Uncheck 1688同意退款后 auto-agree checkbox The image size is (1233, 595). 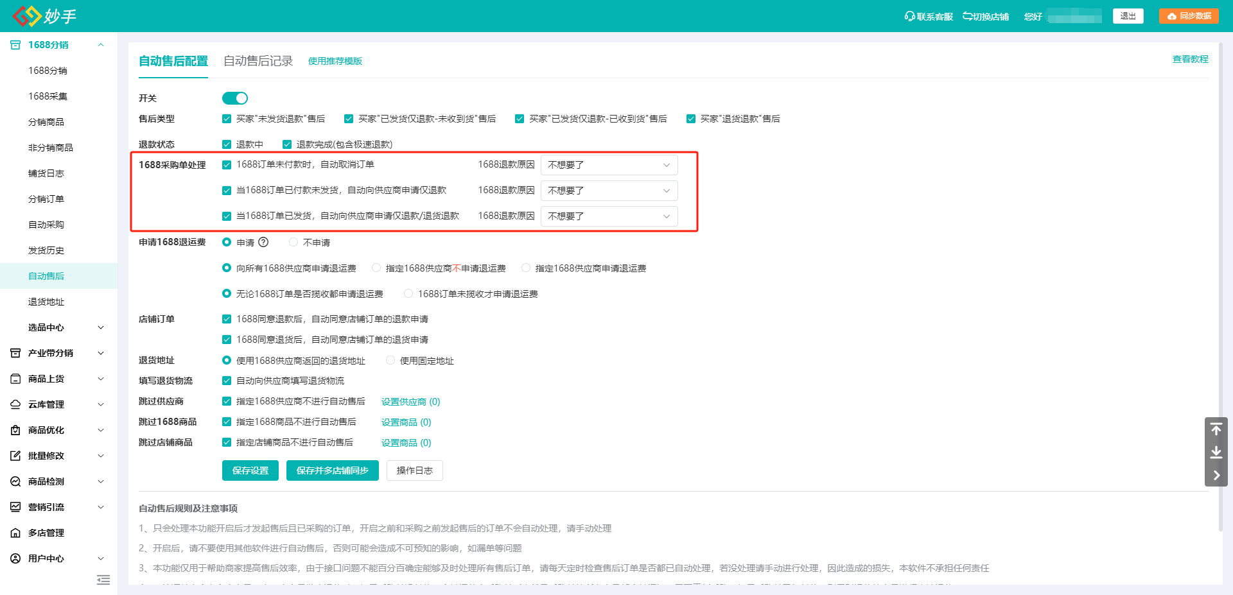(227, 319)
